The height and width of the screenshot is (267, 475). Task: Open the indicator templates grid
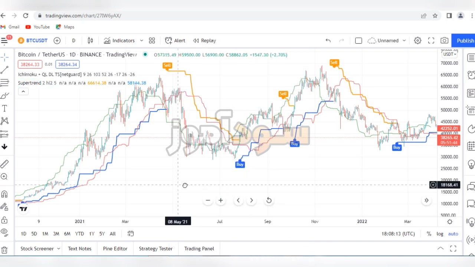[x=152, y=40]
